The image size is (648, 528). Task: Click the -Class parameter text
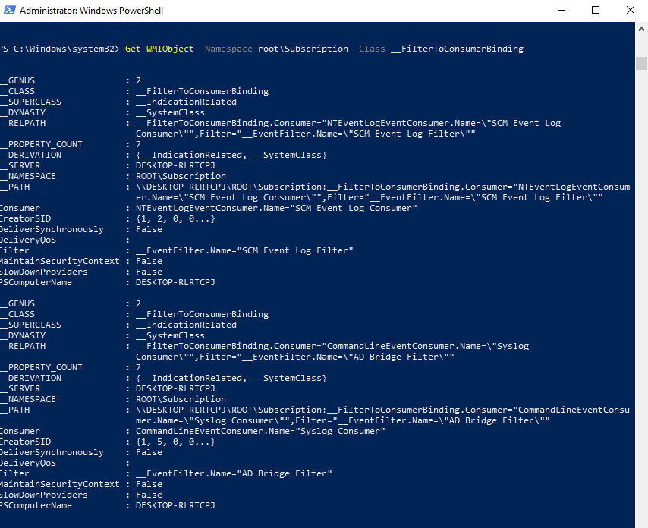tap(369, 49)
